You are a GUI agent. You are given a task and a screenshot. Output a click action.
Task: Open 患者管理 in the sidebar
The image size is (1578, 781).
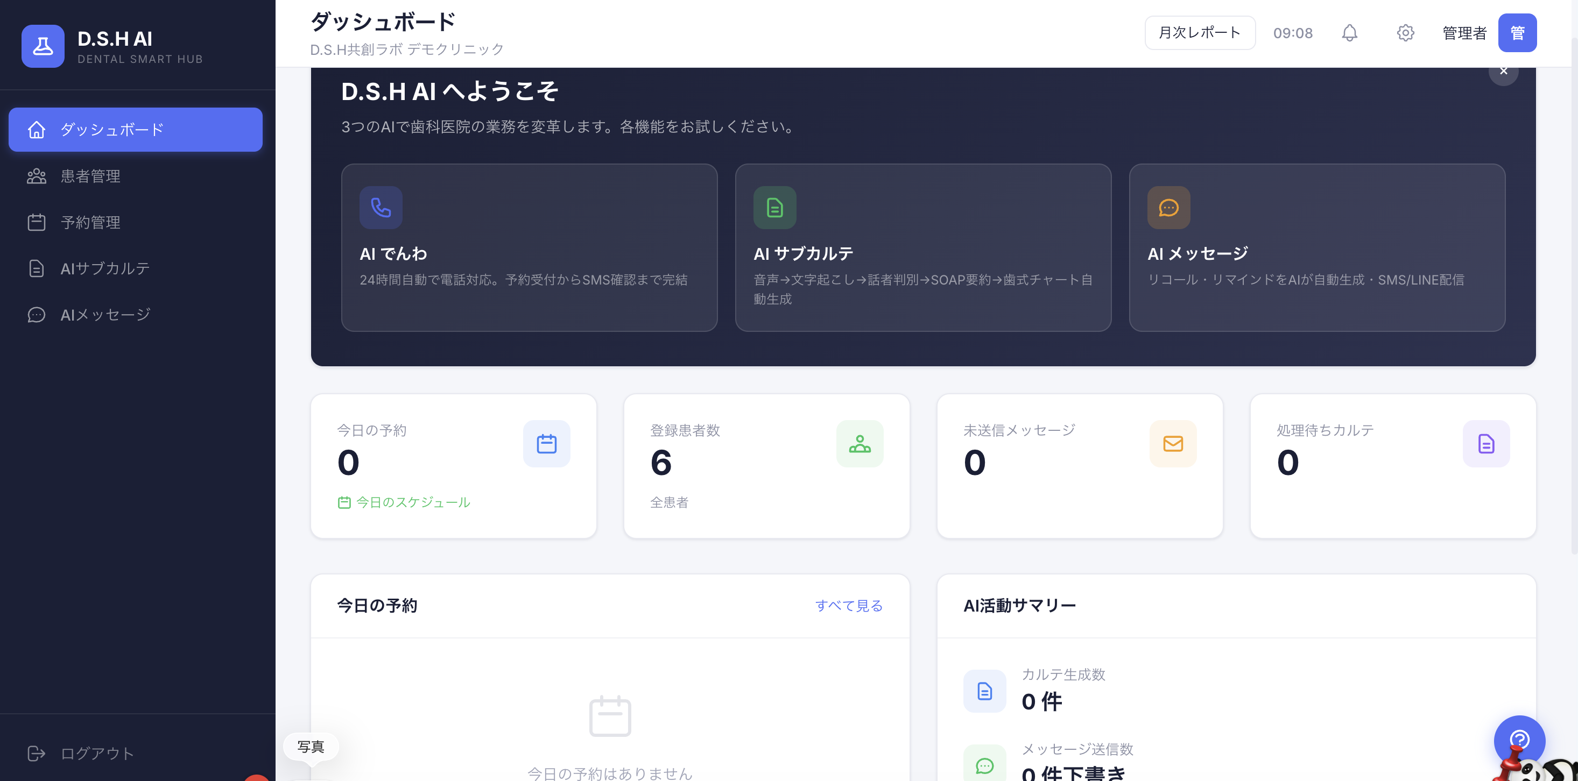(136, 176)
